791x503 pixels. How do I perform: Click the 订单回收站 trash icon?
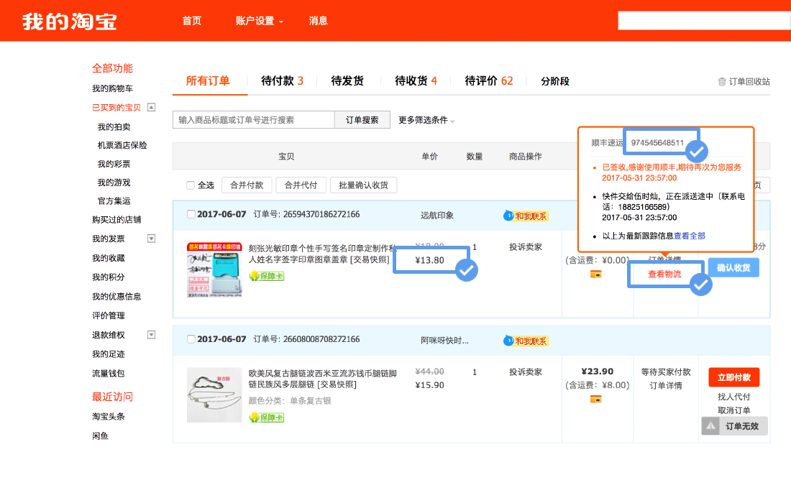tap(722, 82)
